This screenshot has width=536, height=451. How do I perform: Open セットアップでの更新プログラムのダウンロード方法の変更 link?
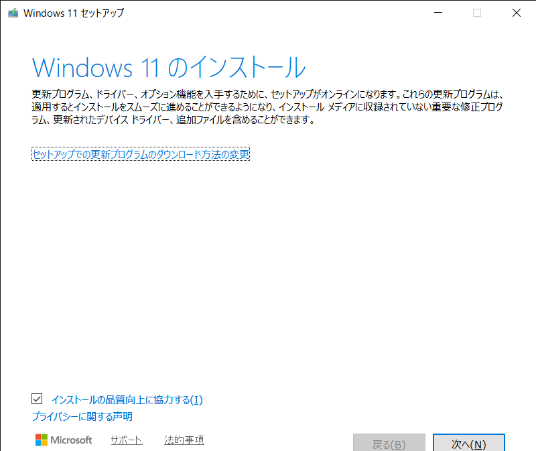pyautogui.click(x=141, y=154)
